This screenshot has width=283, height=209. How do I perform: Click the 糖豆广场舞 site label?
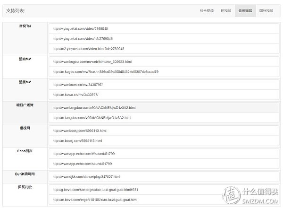[25, 105]
